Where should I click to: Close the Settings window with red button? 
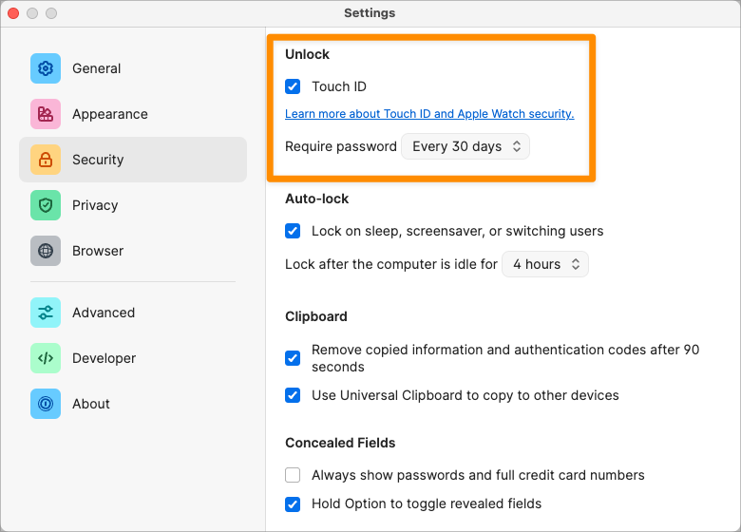14,13
